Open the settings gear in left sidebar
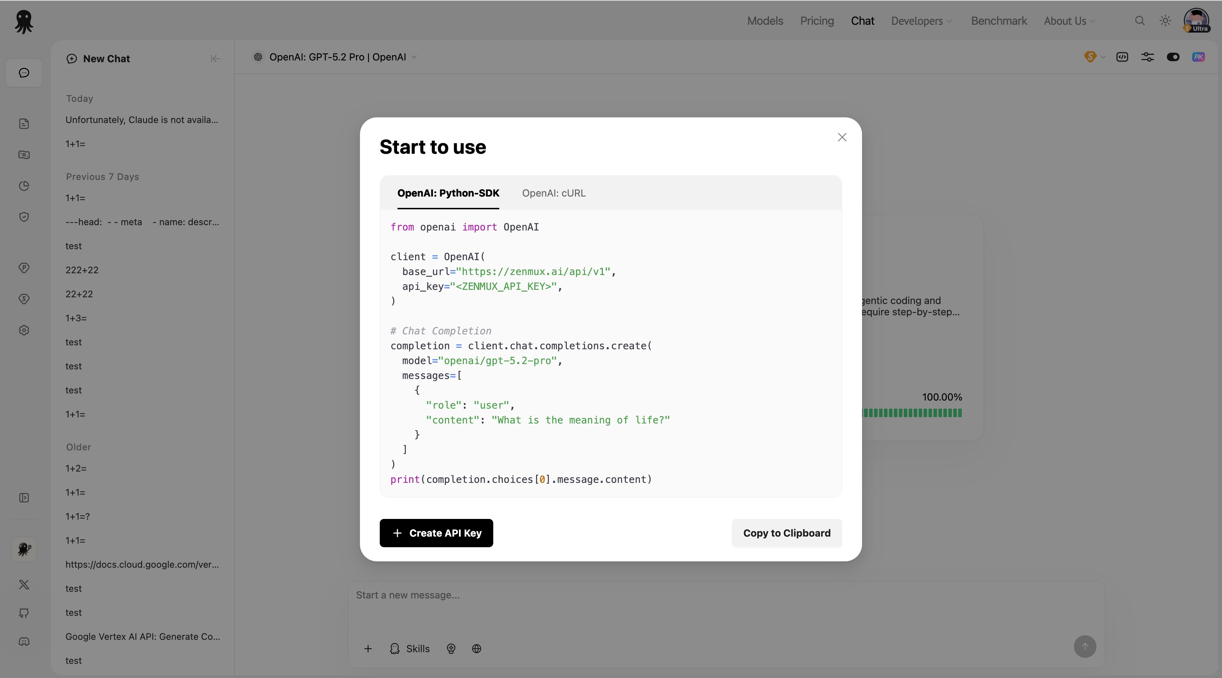The image size is (1222, 678). click(24, 330)
